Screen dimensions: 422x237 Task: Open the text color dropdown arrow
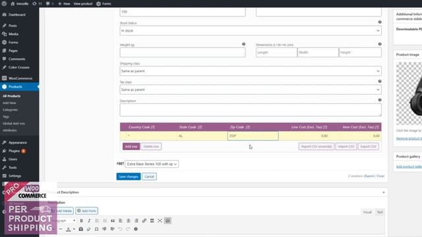point(74,229)
